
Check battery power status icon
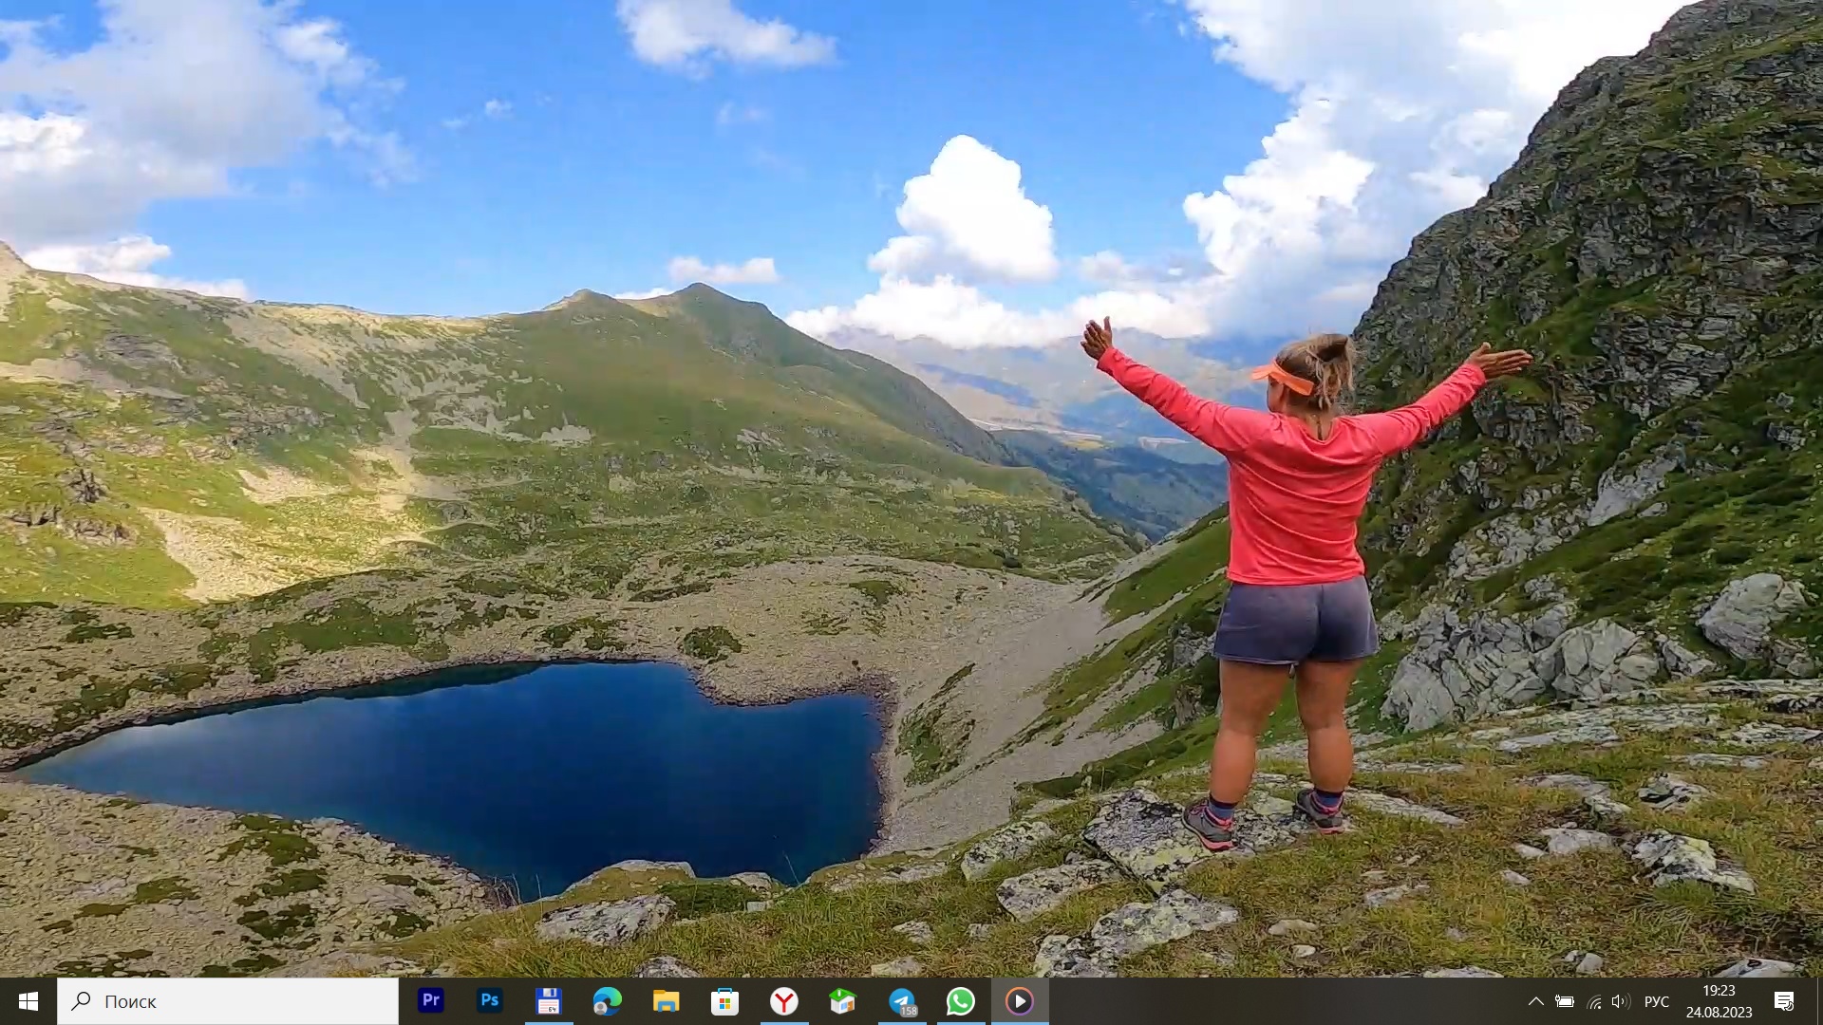(1565, 1001)
